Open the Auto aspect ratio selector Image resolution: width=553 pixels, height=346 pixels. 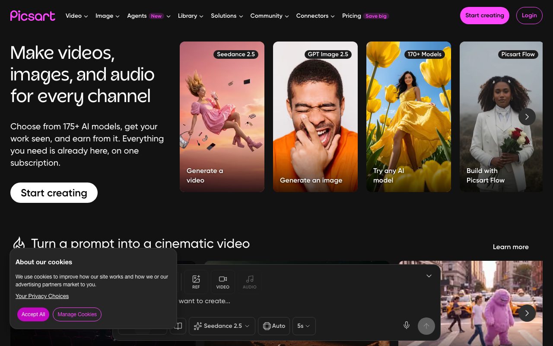click(x=274, y=326)
